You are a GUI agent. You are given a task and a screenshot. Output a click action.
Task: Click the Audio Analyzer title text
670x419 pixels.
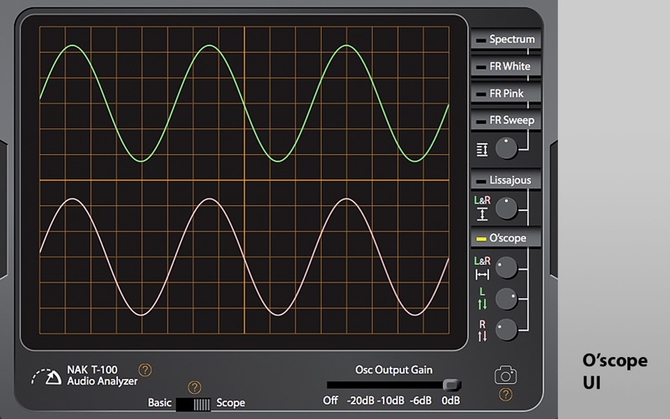[102, 381]
